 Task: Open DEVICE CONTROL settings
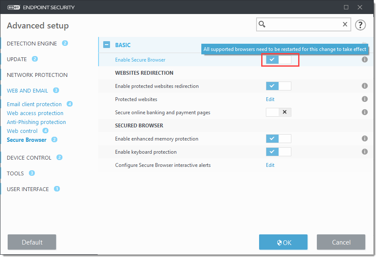29,158
